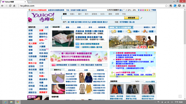Select the 影片 search tab
186x104 pixels.
(x=87, y=14)
